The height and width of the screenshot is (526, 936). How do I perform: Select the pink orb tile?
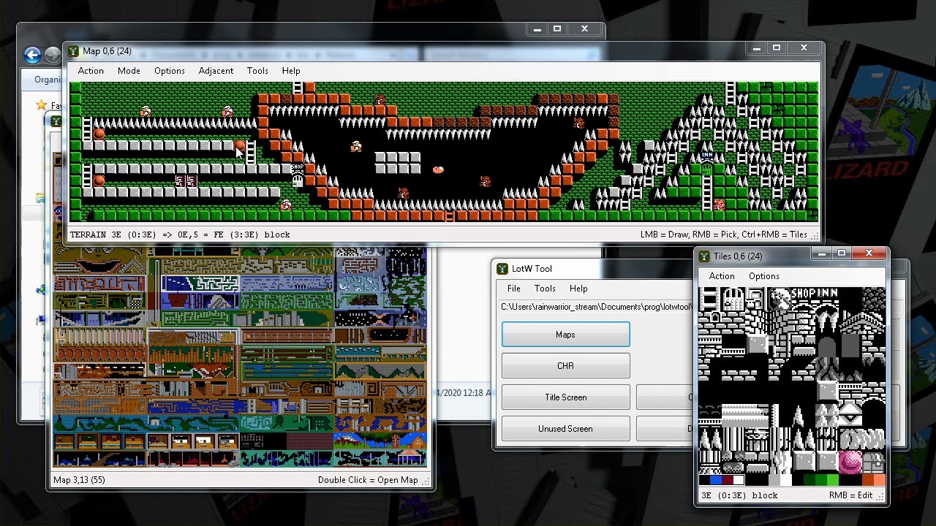(x=850, y=462)
